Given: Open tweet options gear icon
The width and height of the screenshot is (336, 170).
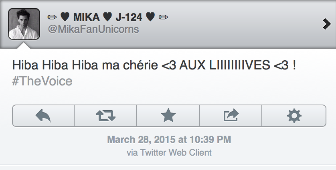Looking at the screenshot, I should point(294,116).
